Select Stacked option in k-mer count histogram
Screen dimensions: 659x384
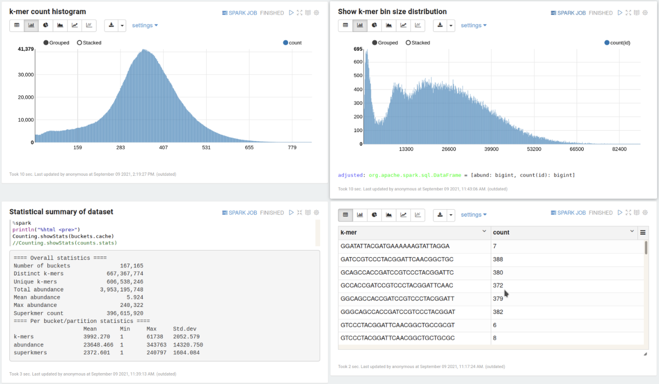click(x=89, y=43)
